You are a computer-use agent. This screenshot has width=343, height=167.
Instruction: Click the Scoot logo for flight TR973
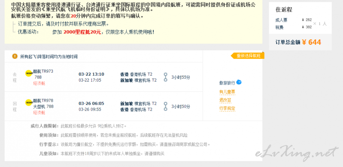tap(29, 73)
